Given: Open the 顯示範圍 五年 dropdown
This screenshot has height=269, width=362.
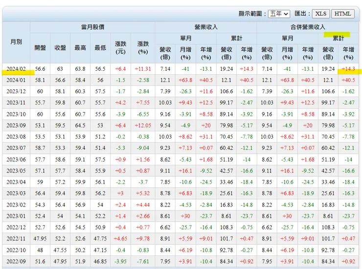Looking at the screenshot, I should point(279,14).
